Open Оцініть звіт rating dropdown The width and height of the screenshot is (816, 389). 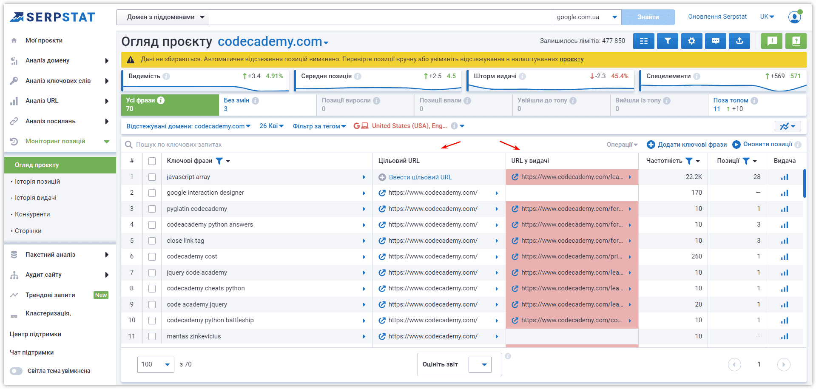480,364
